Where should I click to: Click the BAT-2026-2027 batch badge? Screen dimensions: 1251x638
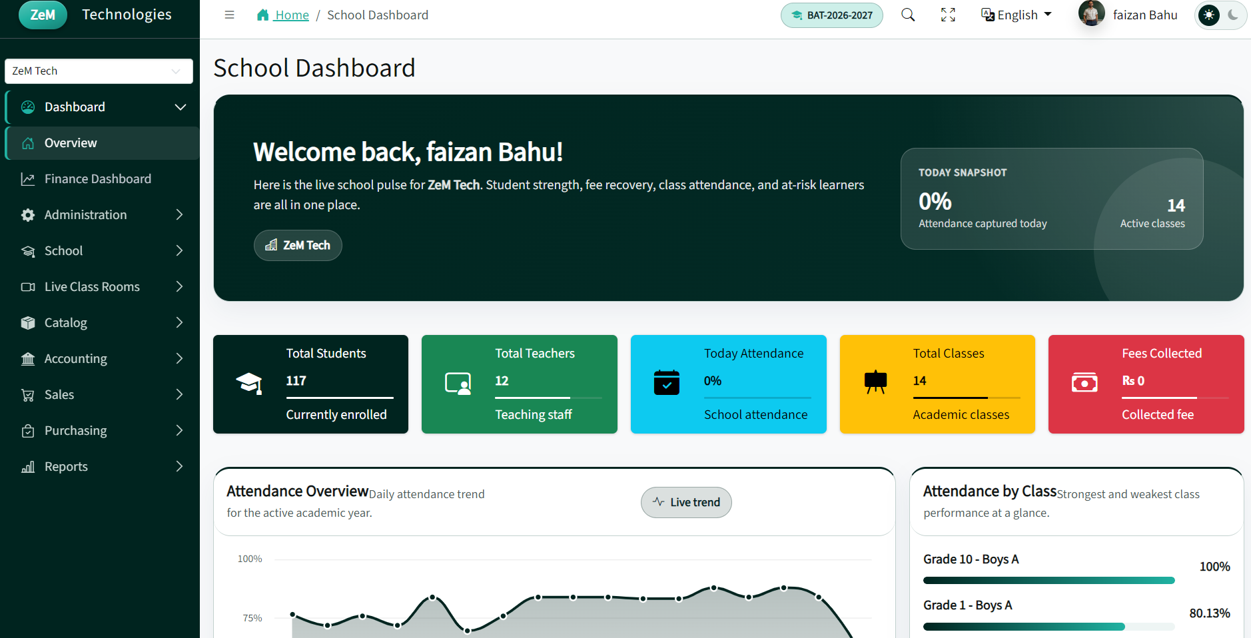[832, 15]
